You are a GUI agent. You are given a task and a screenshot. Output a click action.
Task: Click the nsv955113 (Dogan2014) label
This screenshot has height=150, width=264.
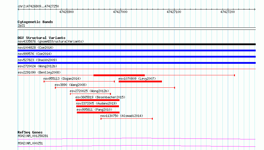[x=62, y=79]
